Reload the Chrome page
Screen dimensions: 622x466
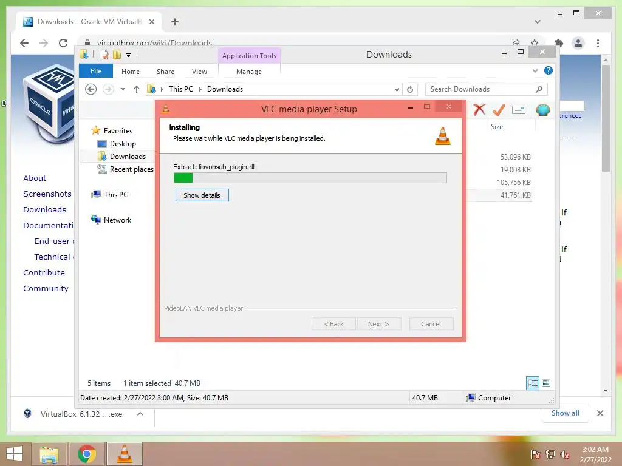coord(63,43)
